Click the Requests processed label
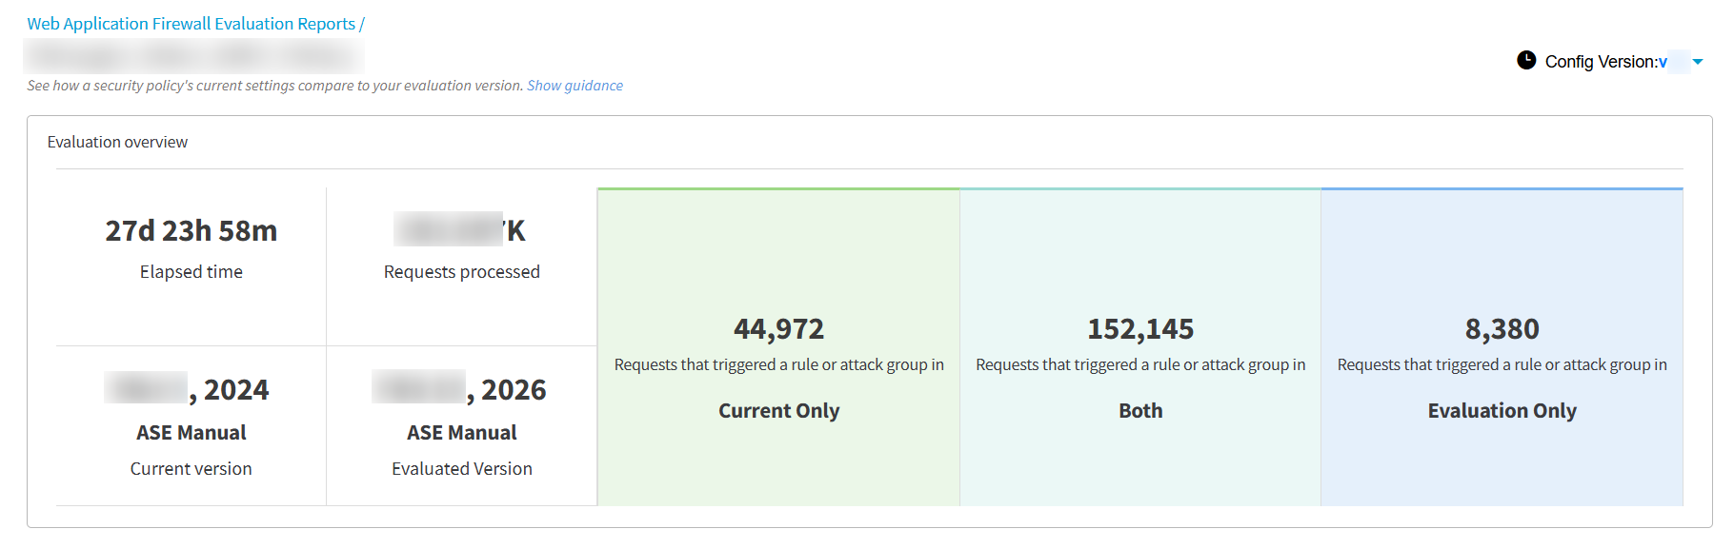Image resolution: width=1734 pixels, height=549 pixels. point(461,272)
